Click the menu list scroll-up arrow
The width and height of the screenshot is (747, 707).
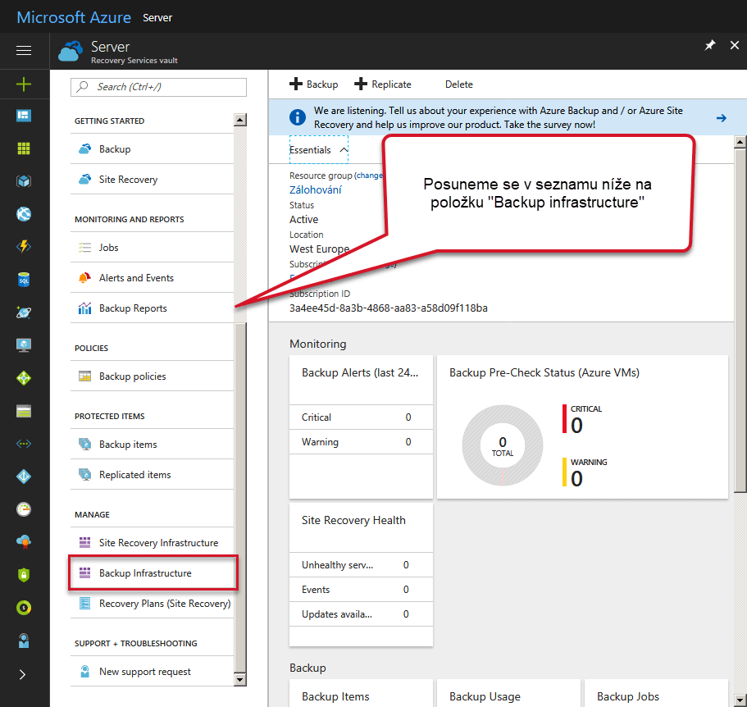(240, 120)
